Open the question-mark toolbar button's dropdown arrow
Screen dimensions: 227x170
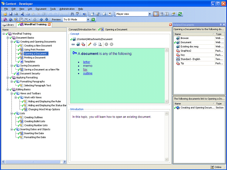29,19
